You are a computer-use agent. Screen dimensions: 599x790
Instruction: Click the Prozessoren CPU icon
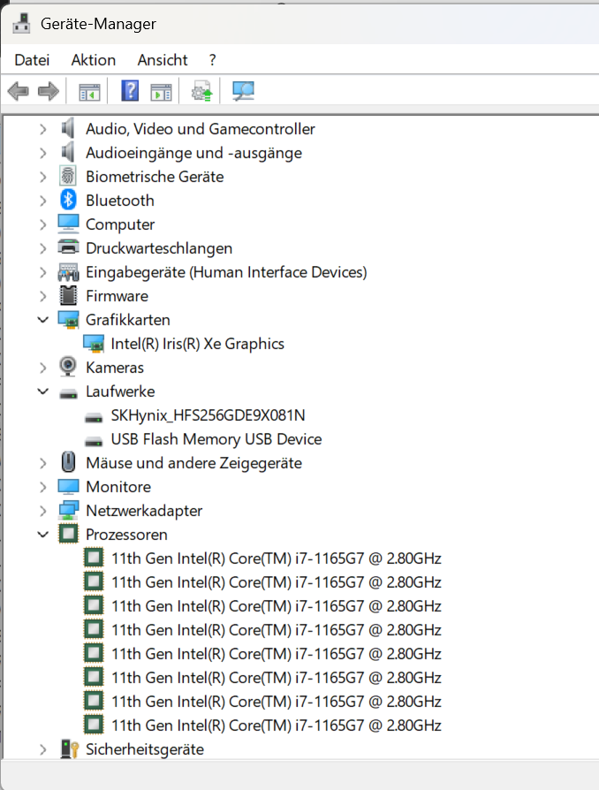68,534
